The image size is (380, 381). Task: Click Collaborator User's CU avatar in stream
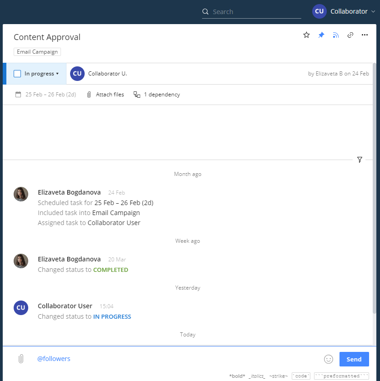pyautogui.click(x=21, y=308)
